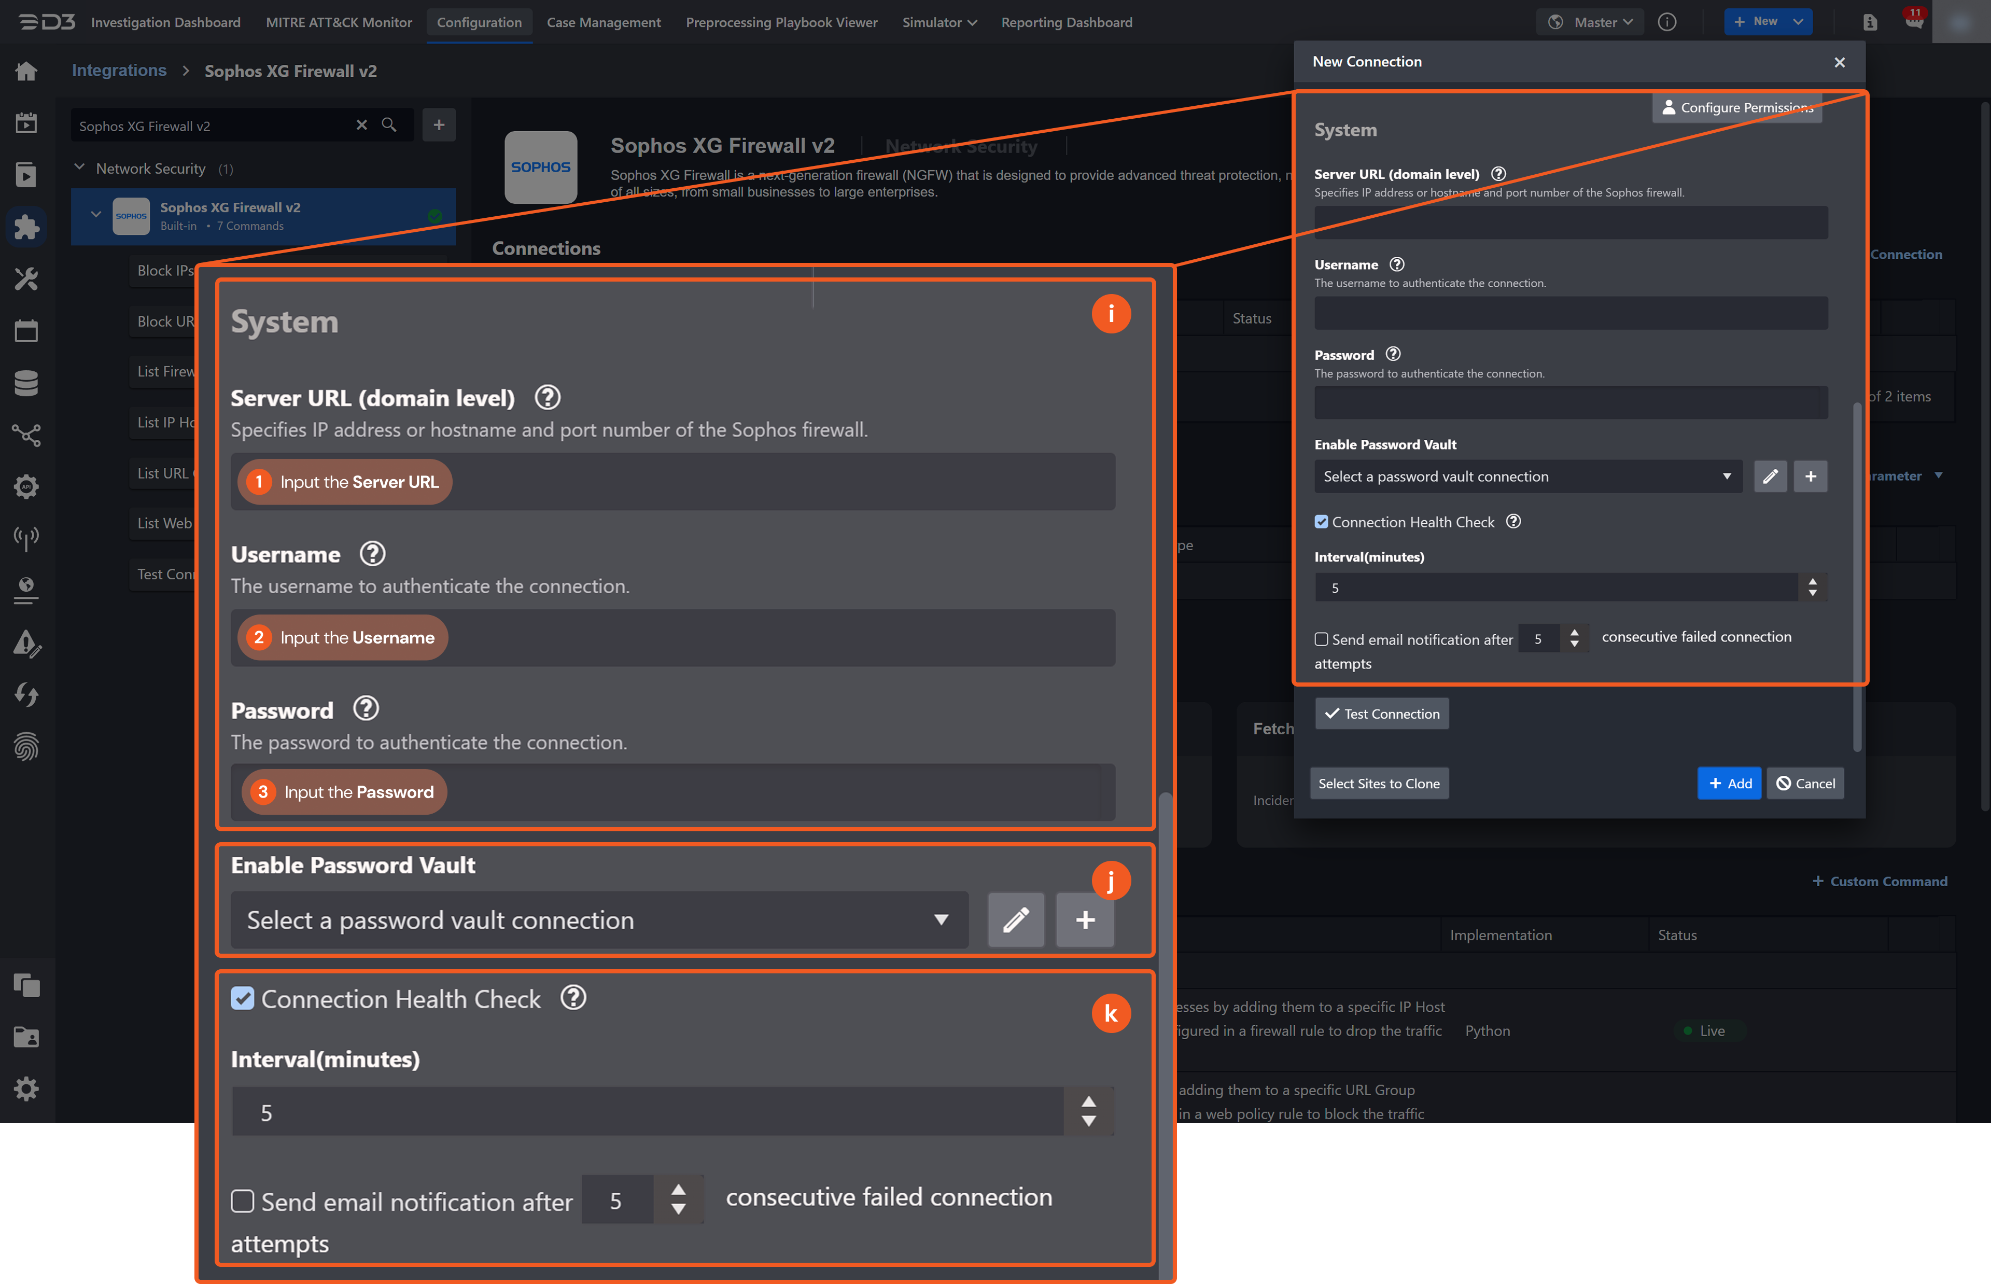Click the home icon in left sidebar
The height and width of the screenshot is (1284, 1991).
coord(26,71)
